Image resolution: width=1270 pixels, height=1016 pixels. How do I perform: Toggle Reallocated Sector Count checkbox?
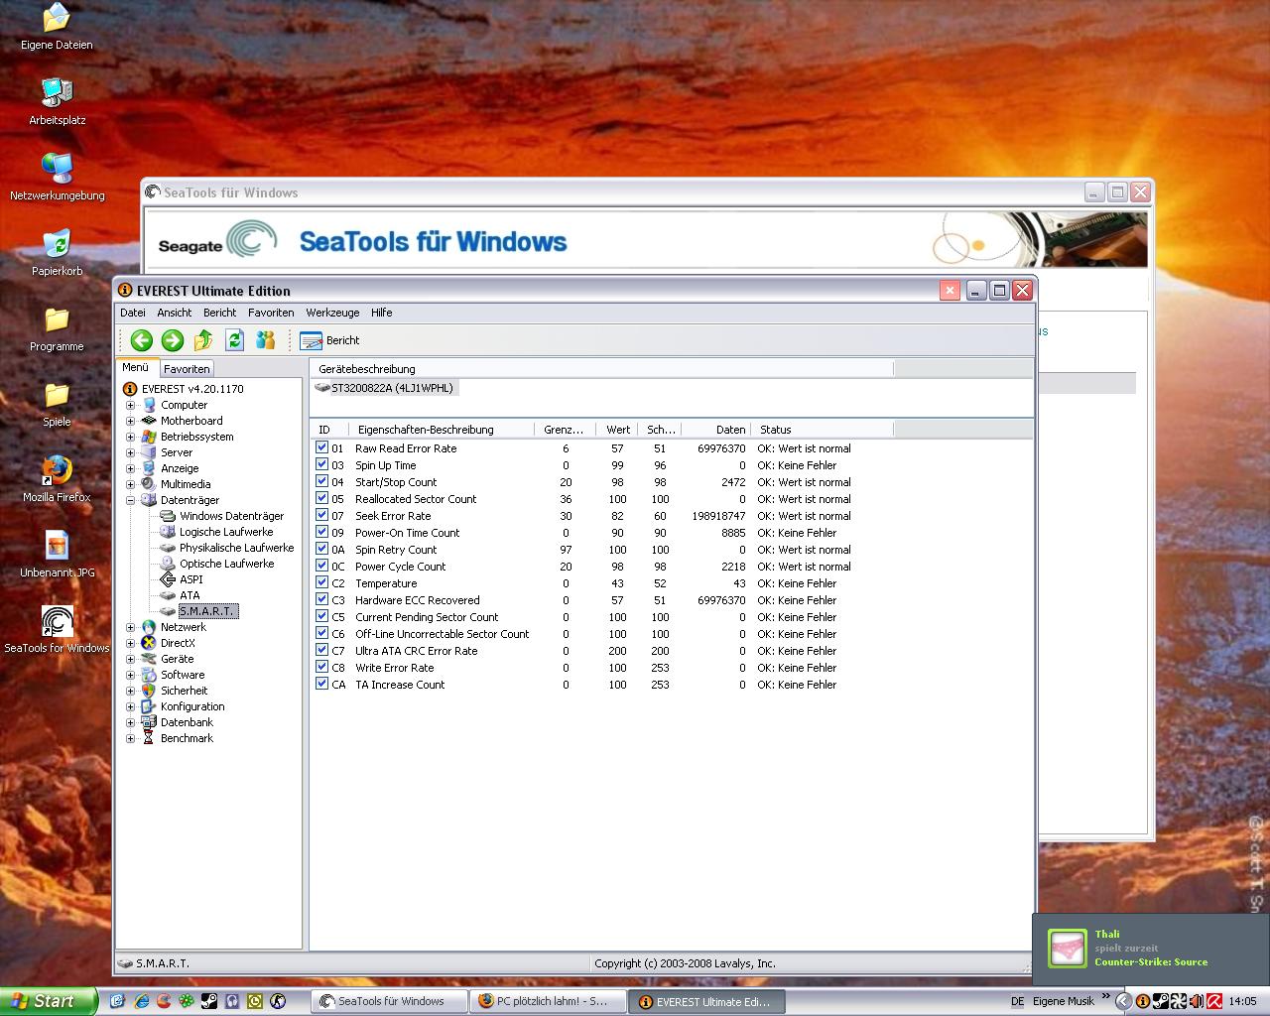[321, 498]
